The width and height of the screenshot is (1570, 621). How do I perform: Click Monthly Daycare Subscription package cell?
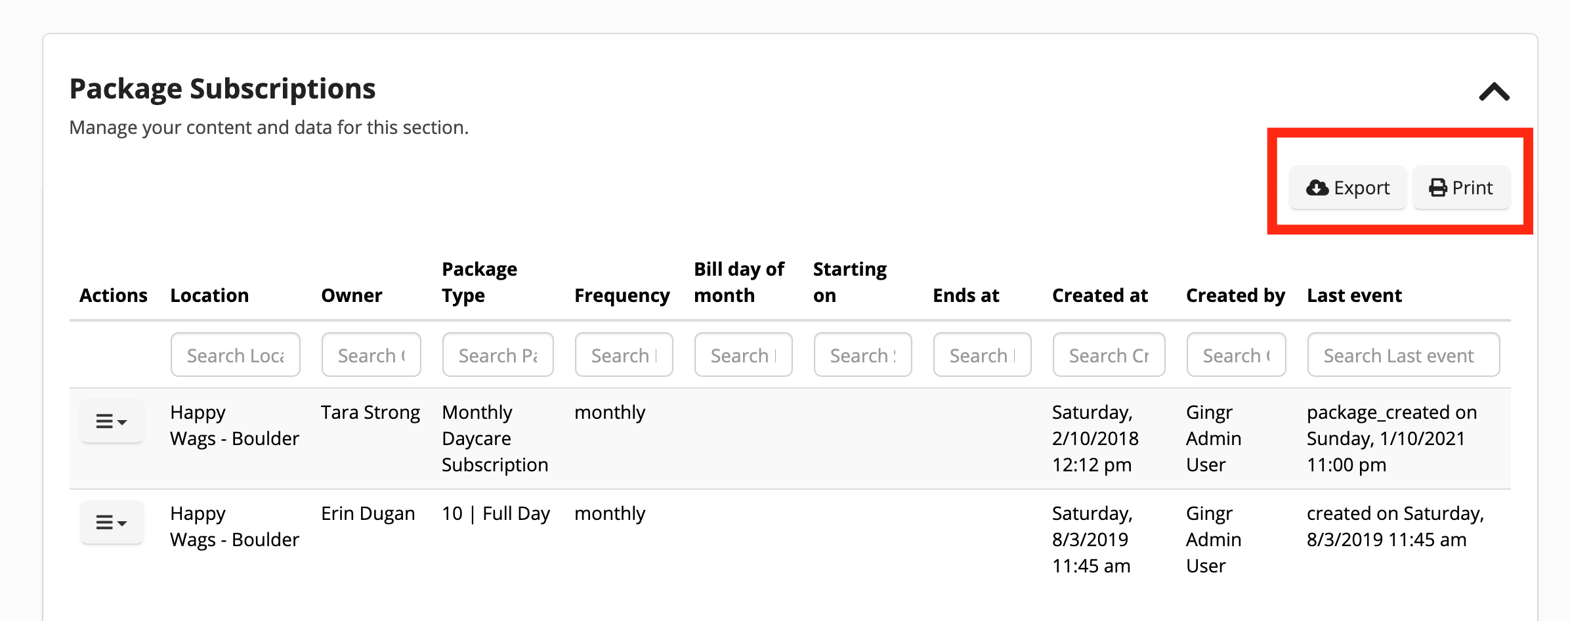click(x=495, y=439)
